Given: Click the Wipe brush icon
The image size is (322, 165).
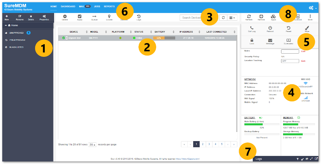Looking at the screenshot, I should (307, 28).
